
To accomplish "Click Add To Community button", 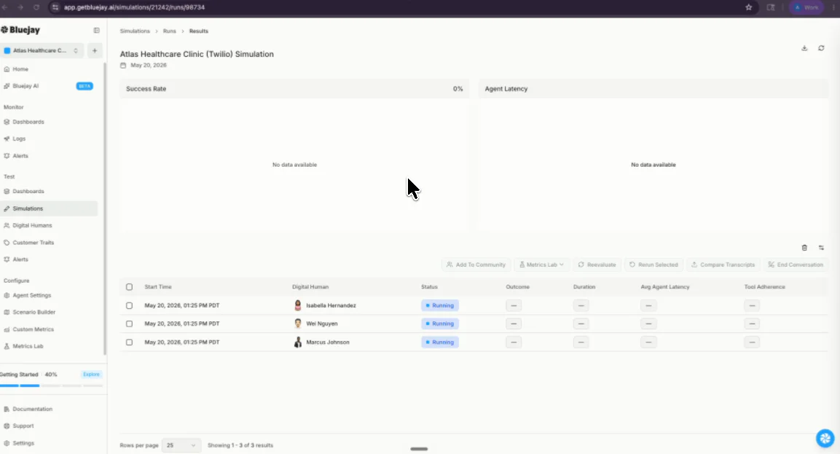I will point(476,265).
